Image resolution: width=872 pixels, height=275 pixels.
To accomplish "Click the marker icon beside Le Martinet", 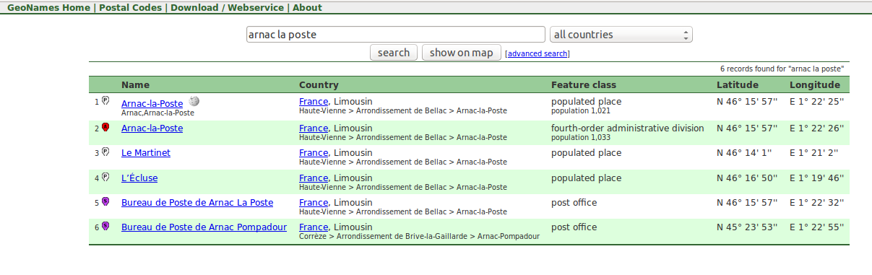I will pyautogui.click(x=105, y=152).
